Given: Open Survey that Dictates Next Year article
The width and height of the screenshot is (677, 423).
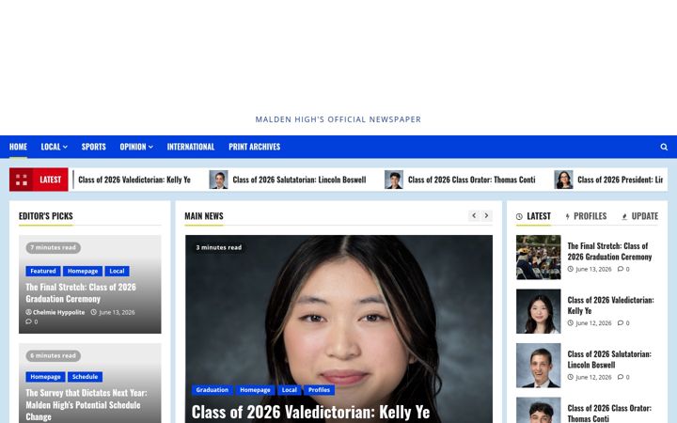Looking at the screenshot, I should coord(87,405).
